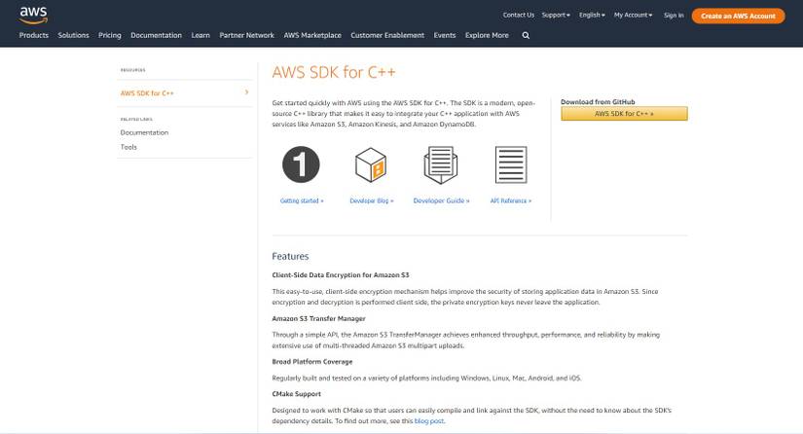Viewport: 803px width, 434px height.
Task: Click Sign In link
Action: coord(674,16)
